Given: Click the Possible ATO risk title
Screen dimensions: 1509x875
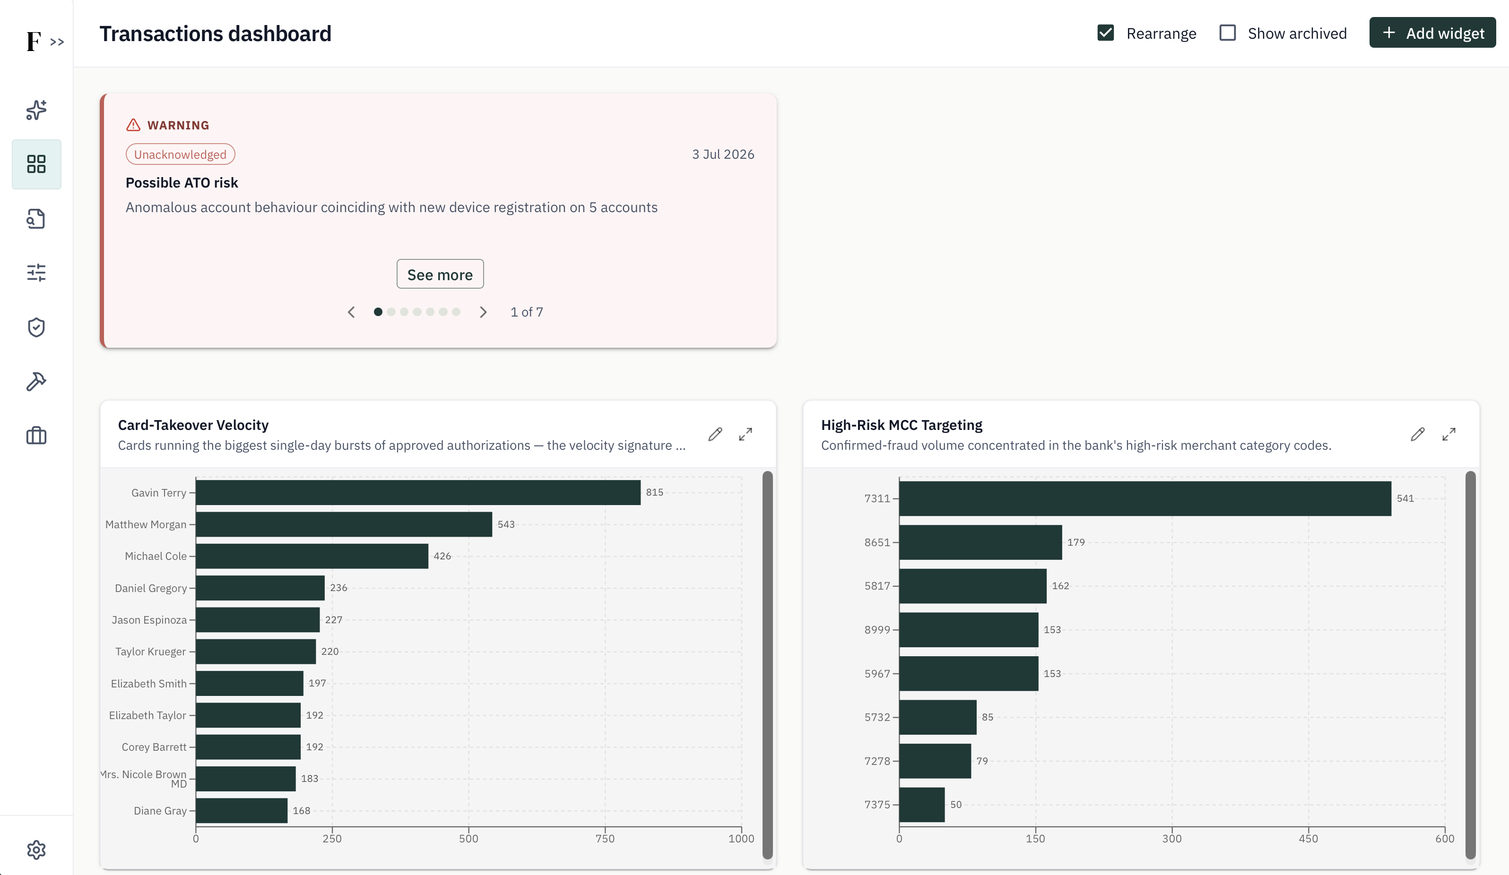Looking at the screenshot, I should pyautogui.click(x=182, y=182).
